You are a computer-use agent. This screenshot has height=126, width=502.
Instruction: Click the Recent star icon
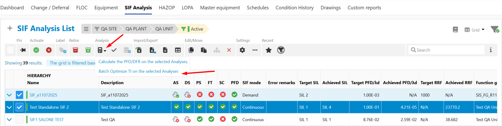coord(269,50)
